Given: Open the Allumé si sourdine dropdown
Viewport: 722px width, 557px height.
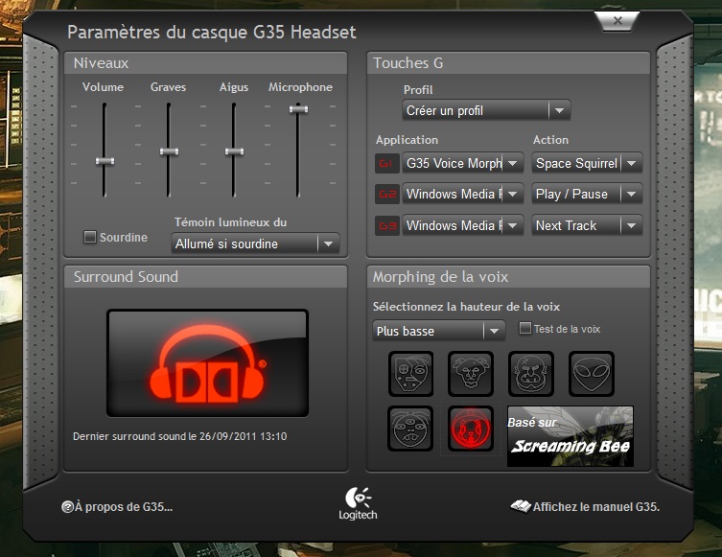Looking at the screenshot, I should tap(256, 244).
